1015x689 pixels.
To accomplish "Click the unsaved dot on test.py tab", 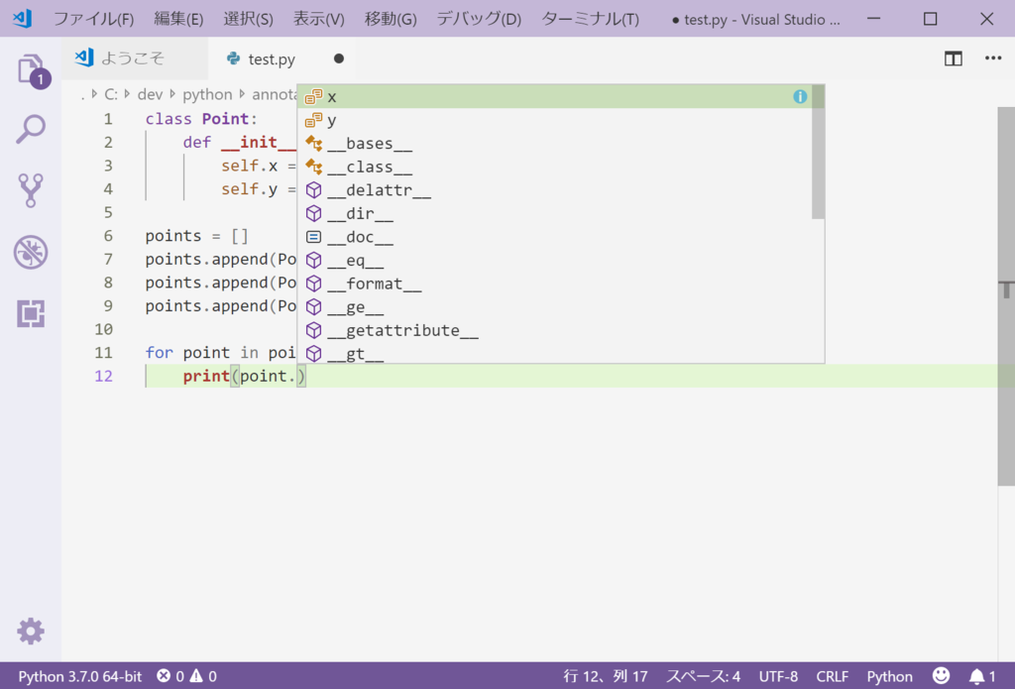I will pos(339,58).
